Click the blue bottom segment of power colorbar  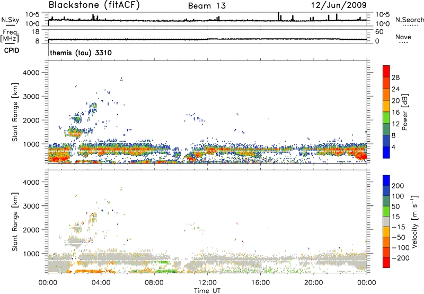point(386,152)
